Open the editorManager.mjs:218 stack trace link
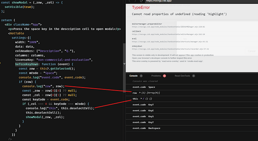 (168, 27)
